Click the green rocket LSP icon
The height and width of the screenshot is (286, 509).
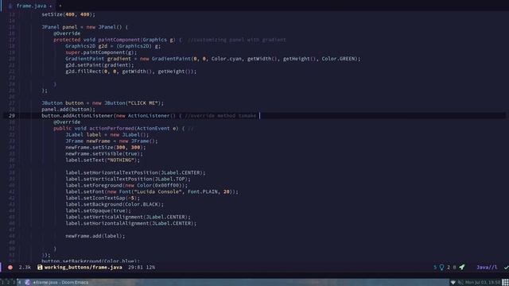coord(461,267)
